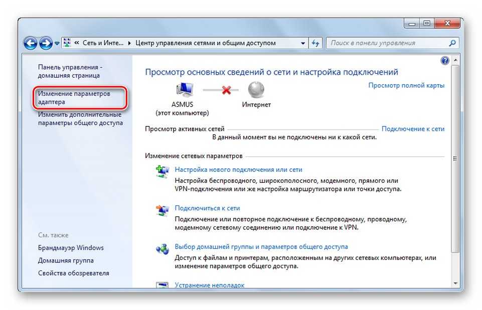Open Брандмауэр Windows link

[x=71, y=247]
